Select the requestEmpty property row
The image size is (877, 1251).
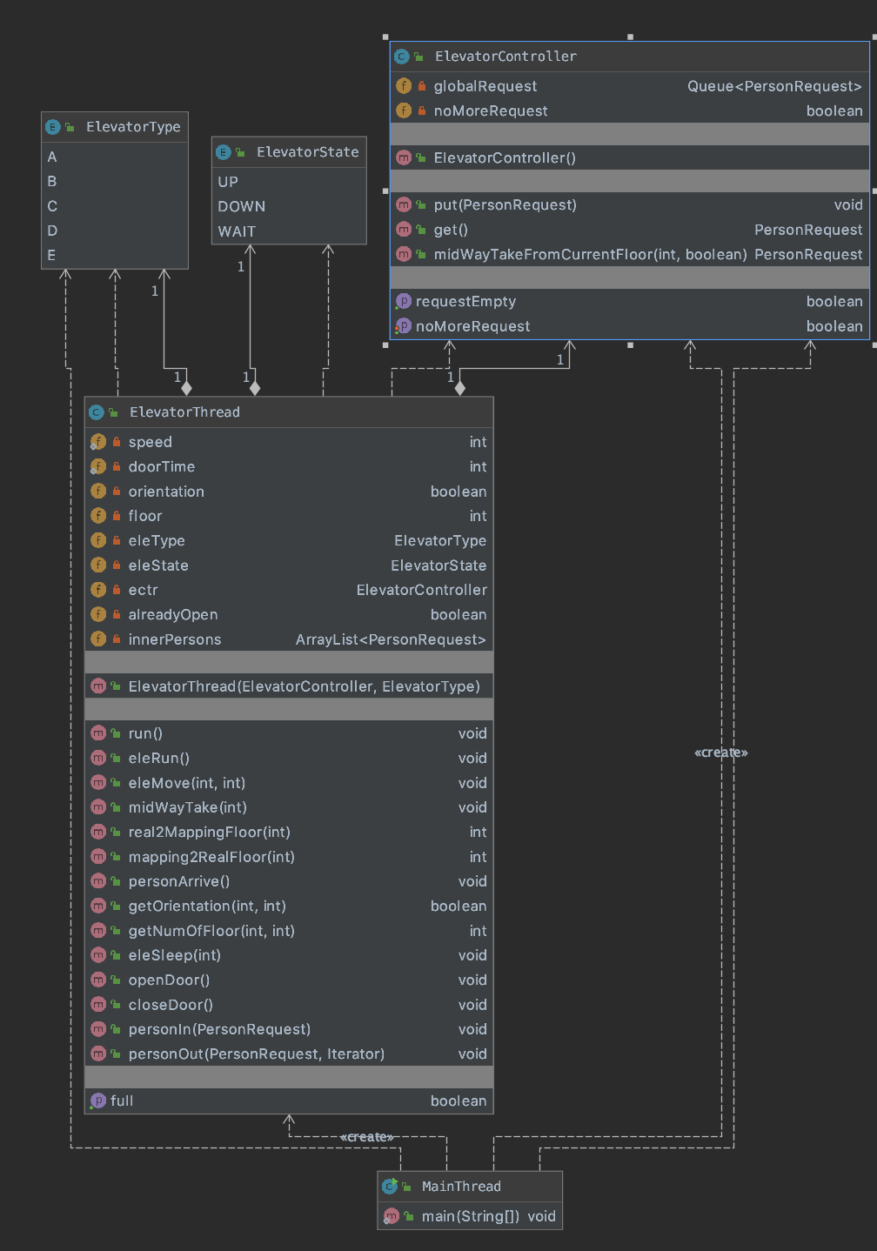(630, 301)
